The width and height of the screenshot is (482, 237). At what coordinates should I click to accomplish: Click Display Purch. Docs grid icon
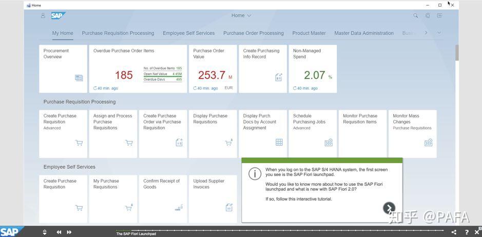click(x=279, y=142)
